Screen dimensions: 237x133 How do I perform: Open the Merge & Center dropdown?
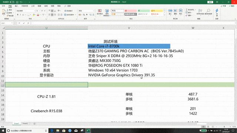(76, 15)
